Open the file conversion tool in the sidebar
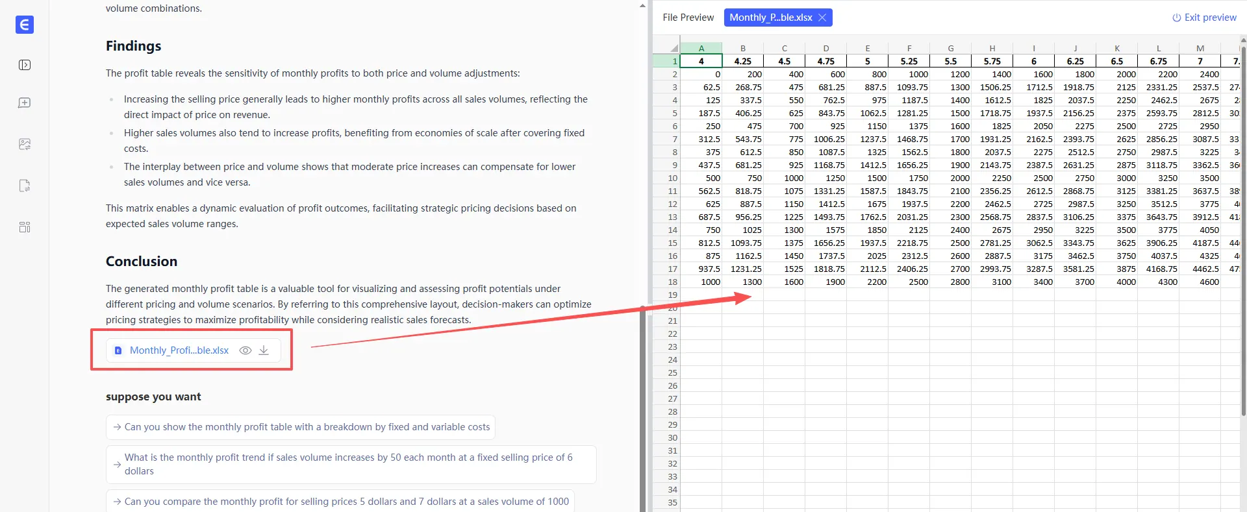Image resolution: width=1247 pixels, height=512 pixels. tap(25, 186)
